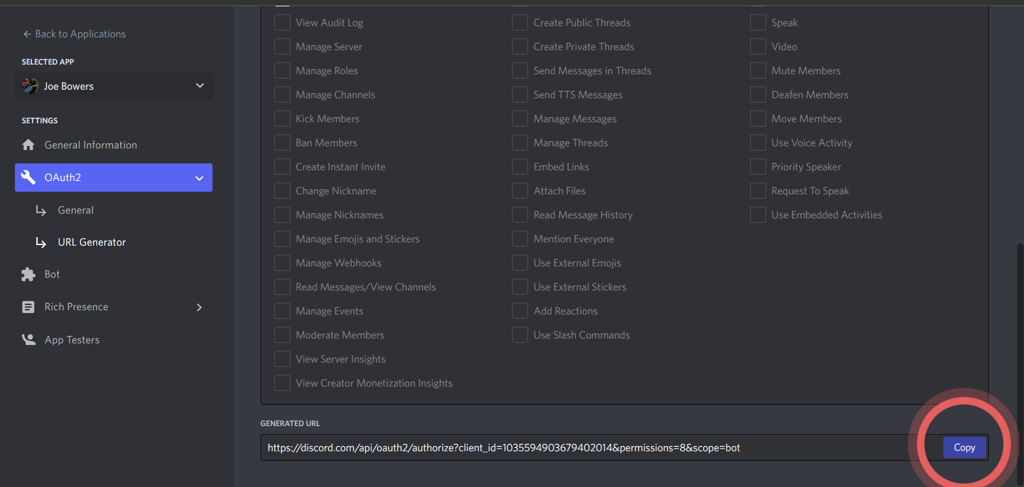Image resolution: width=1024 pixels, height=487 pixels.
Task: Click the arrow icon beside URL Generator
Action: click(41, 242)
